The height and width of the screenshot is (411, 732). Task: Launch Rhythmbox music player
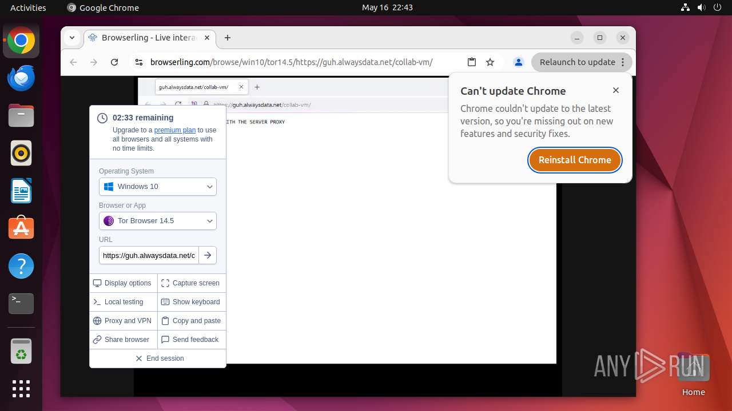21,154
